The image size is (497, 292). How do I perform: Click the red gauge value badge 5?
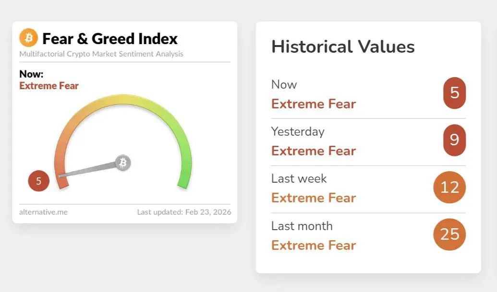(39, 181)
